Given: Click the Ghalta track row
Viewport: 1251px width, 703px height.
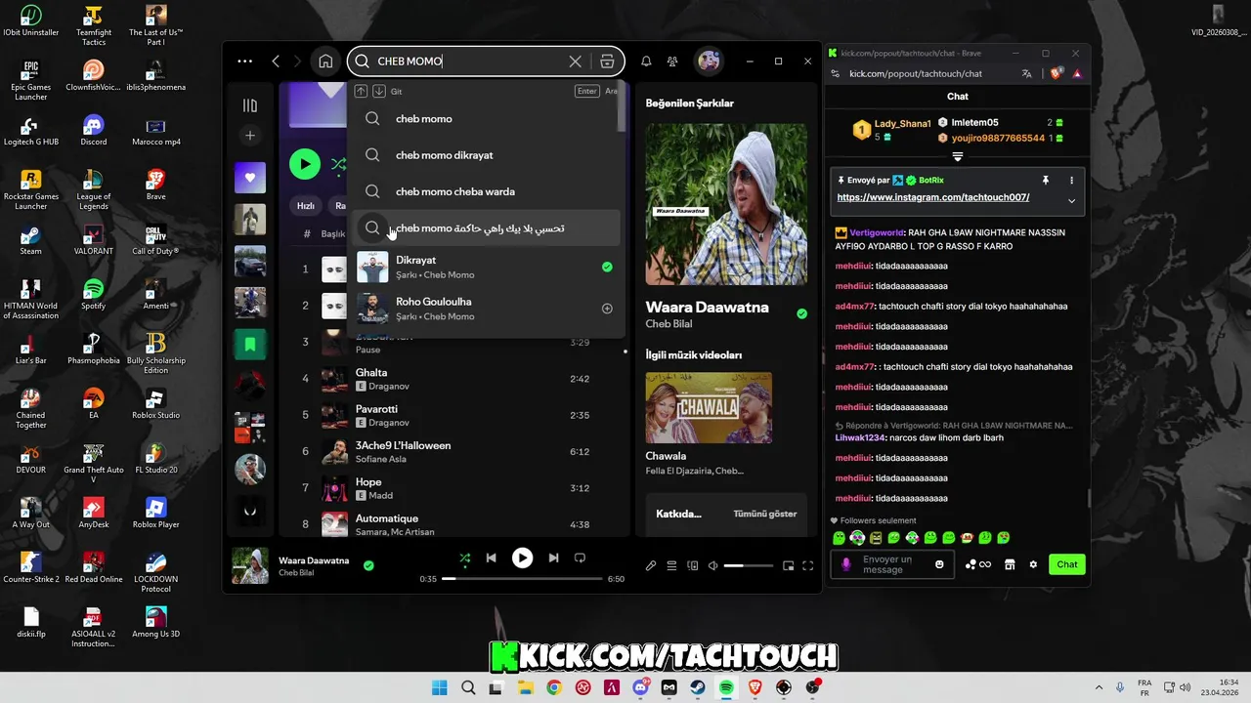Looking at the screenshot, I should click(453, 379).
